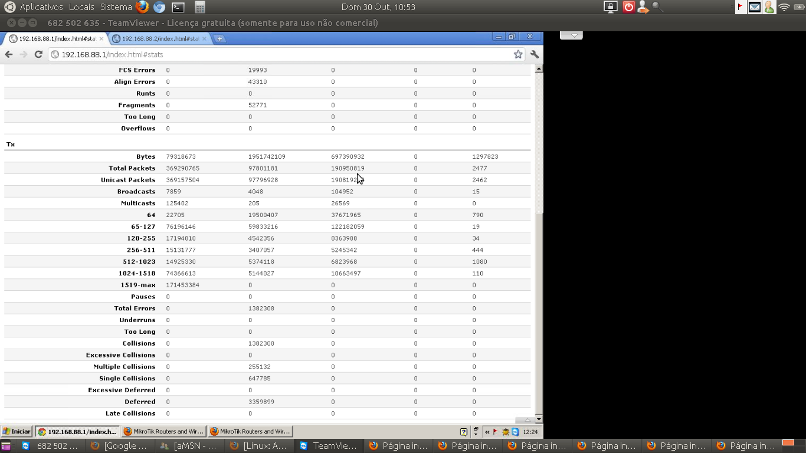
Task: Open the Locais menu
Action: pyautogui.click(x=81, y=7)
